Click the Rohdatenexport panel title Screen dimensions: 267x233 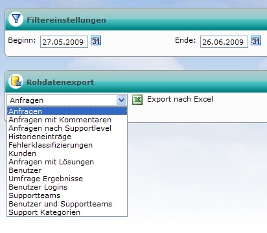[60, 82]
